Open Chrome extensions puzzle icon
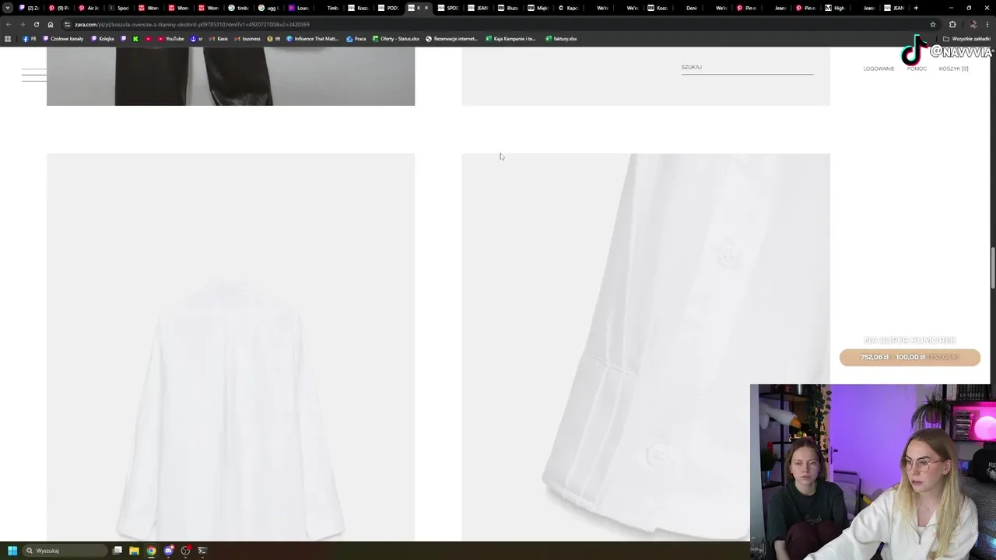This screenshot has width=996, height=560. [x=952, y=24]
